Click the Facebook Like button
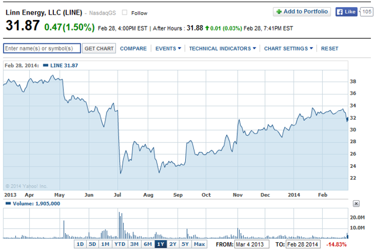Viewport: 375px width, 250px height. tap(346, 12)
